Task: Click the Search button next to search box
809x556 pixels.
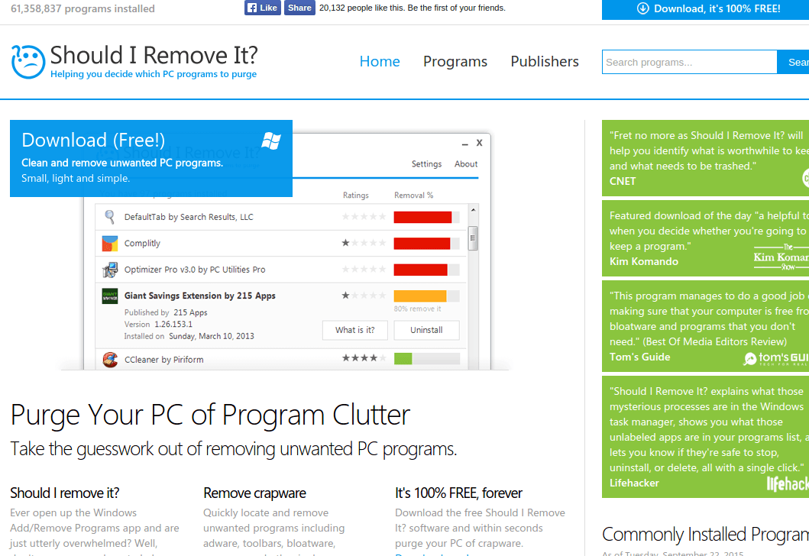Action: point(794,62)
